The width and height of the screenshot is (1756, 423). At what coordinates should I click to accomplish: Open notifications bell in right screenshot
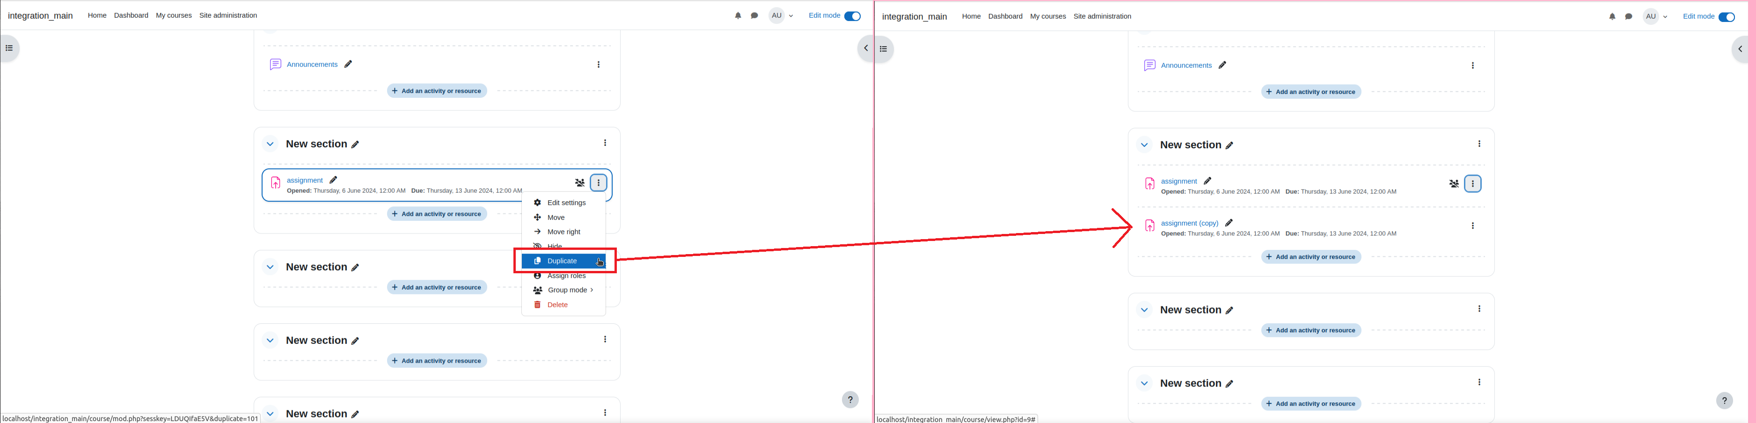click(x=1612, y=16)
